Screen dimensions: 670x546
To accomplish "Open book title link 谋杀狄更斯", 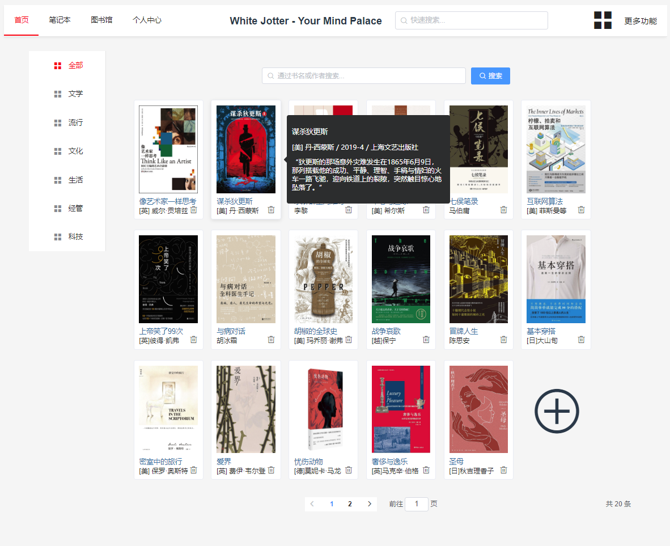I will click(x=235, y=201).
